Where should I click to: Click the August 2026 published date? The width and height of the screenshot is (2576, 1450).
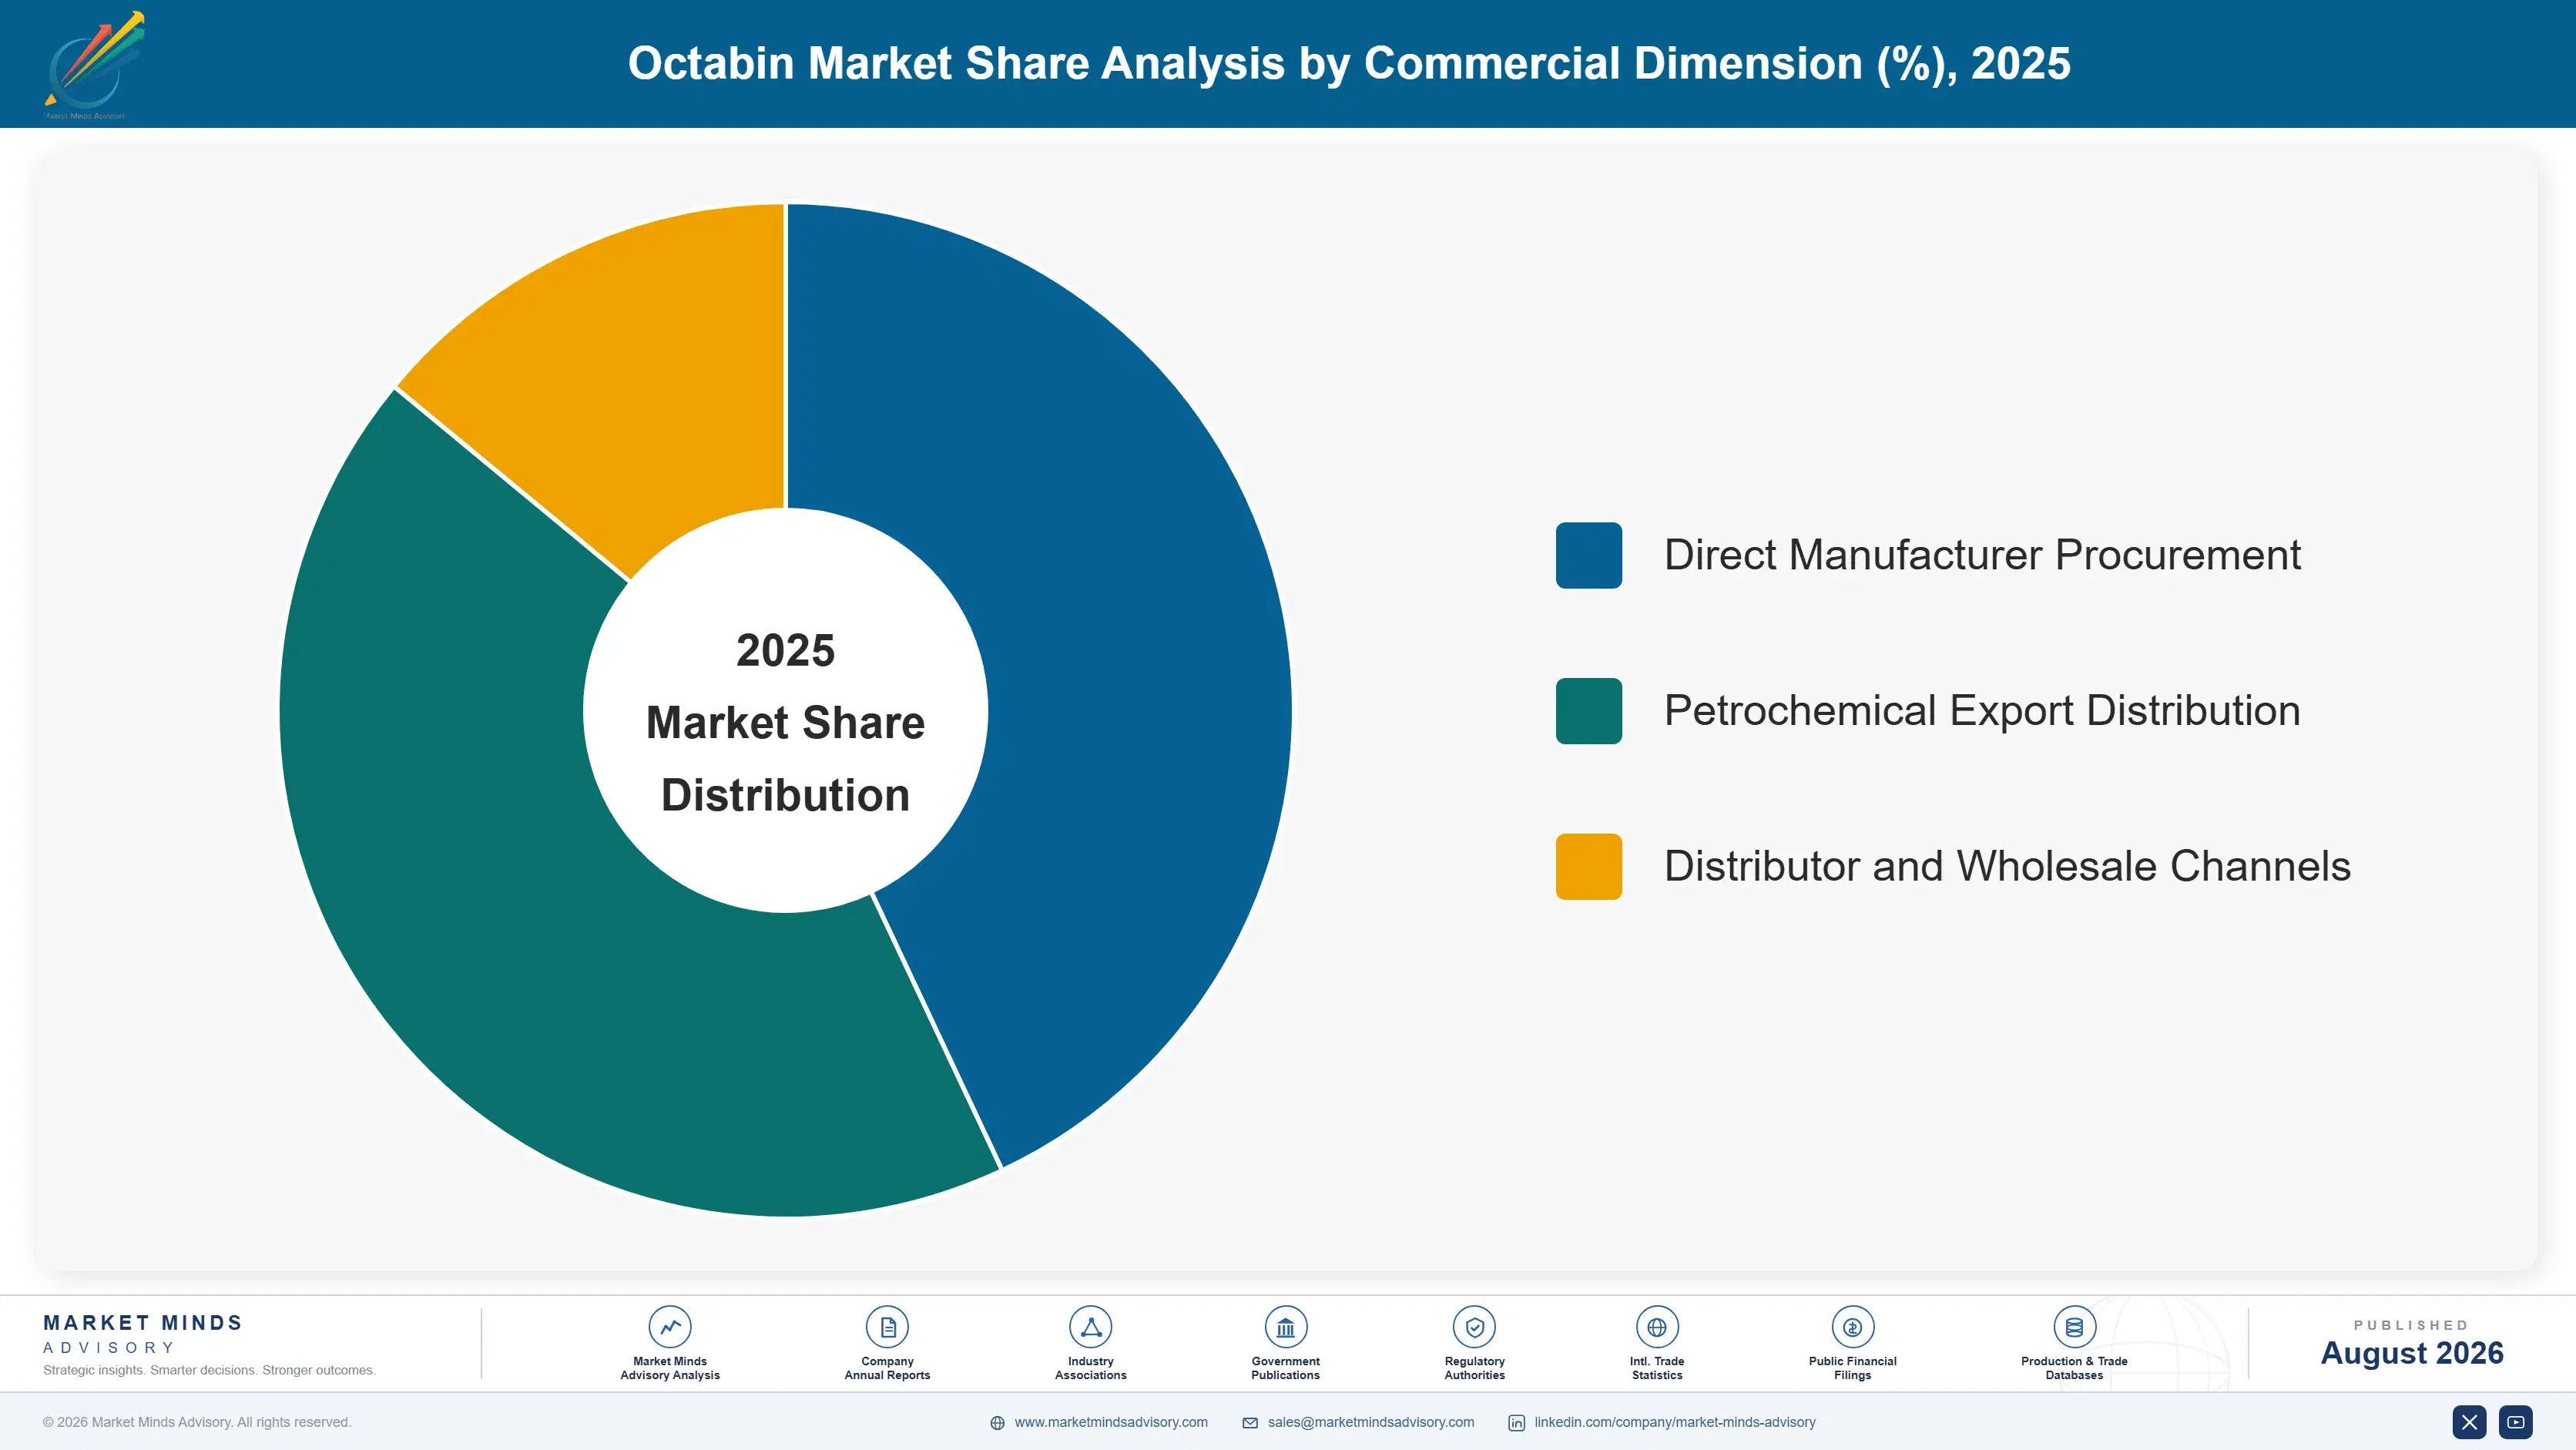[2411, 1353]
